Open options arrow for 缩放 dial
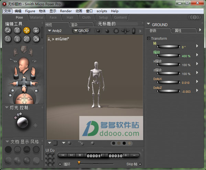This screenshot has height=170, width=206. tap(197, 55)
